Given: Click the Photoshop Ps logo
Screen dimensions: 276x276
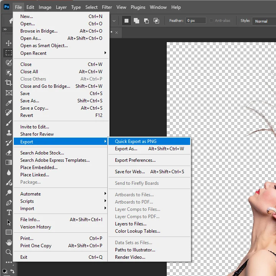Looking at the screenshot, I should [7, 7].
